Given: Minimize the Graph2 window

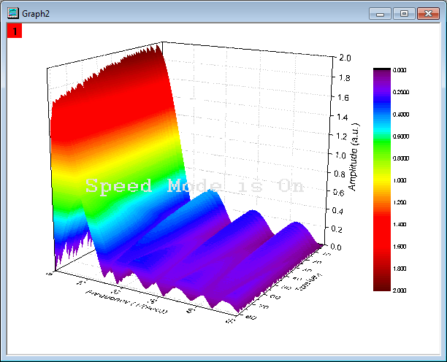Looking at the screenshot, I should (x=380, y=13).
